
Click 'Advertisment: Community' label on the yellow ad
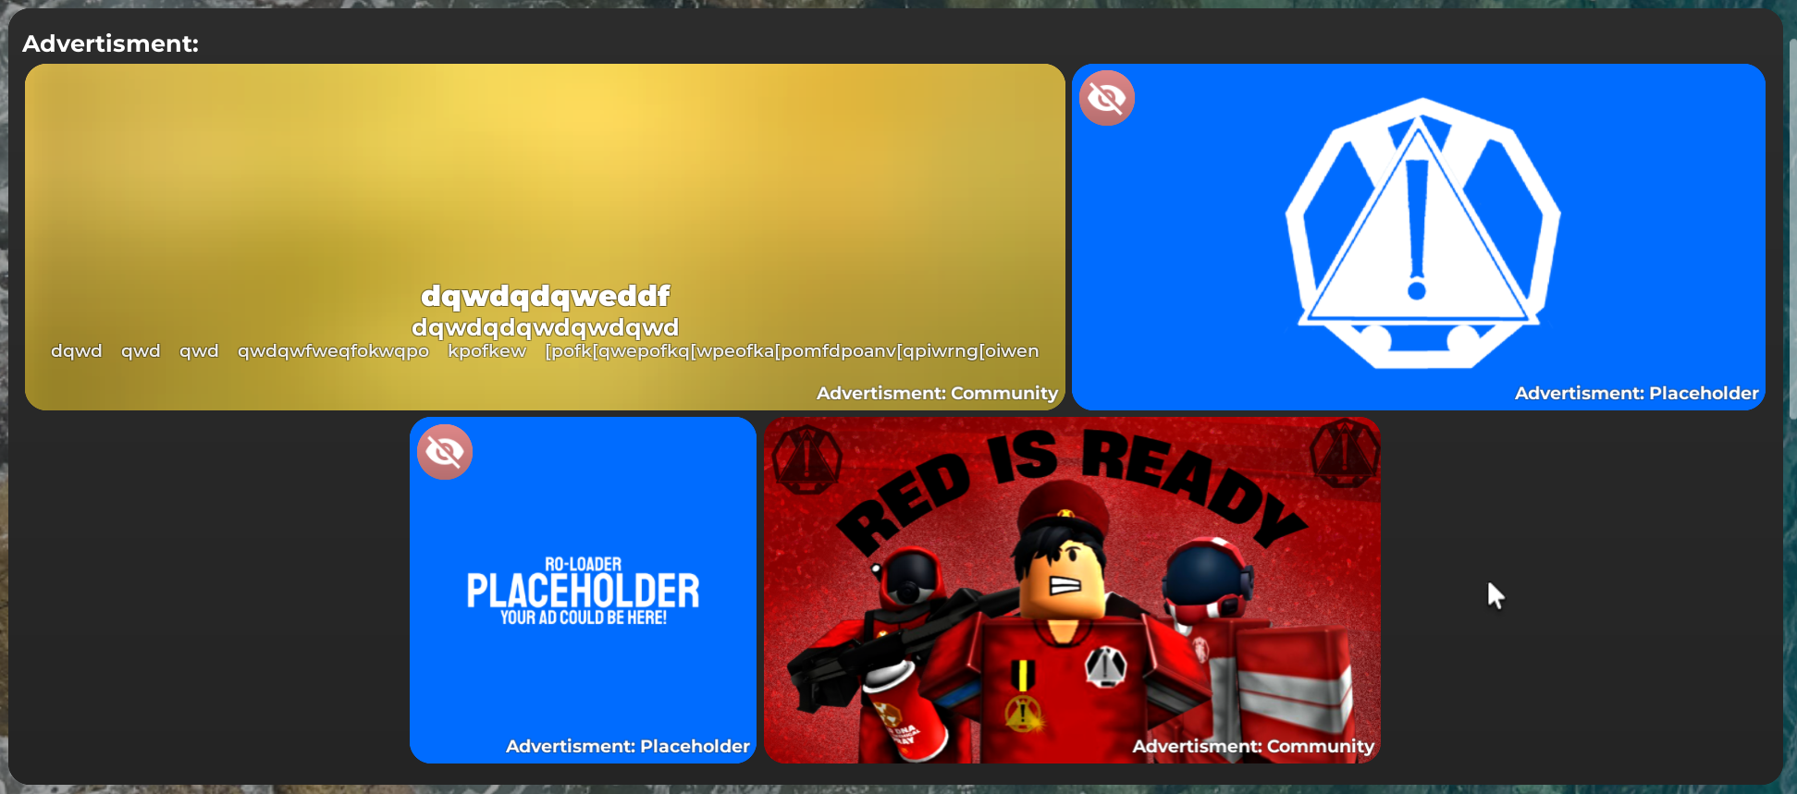pyautogui.click(x=936, y=393)
